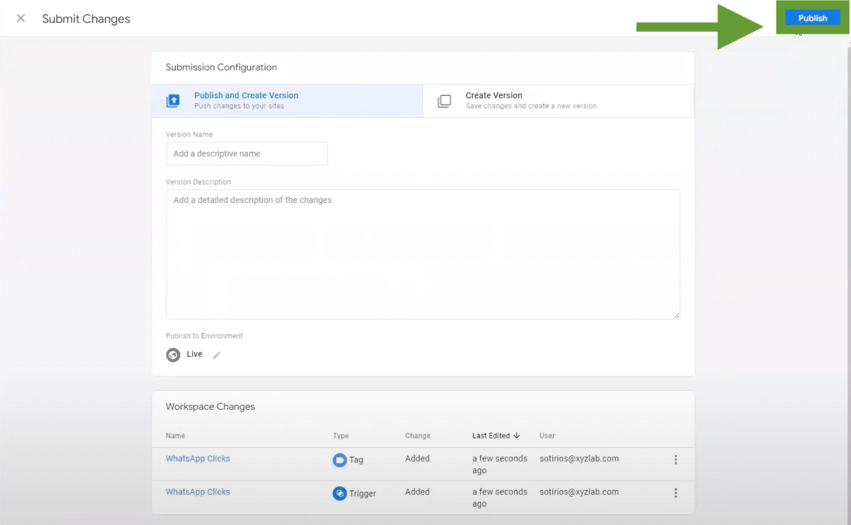This screenshot has width=851, height=525.
Task: Open more options for the Tag row
Action: pyautogui.click(x=676, y=460)
